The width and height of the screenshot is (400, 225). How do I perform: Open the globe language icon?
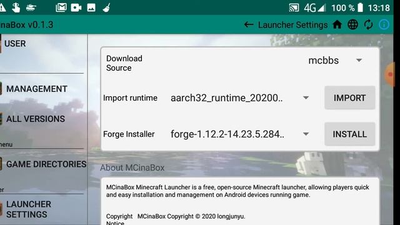352,25
